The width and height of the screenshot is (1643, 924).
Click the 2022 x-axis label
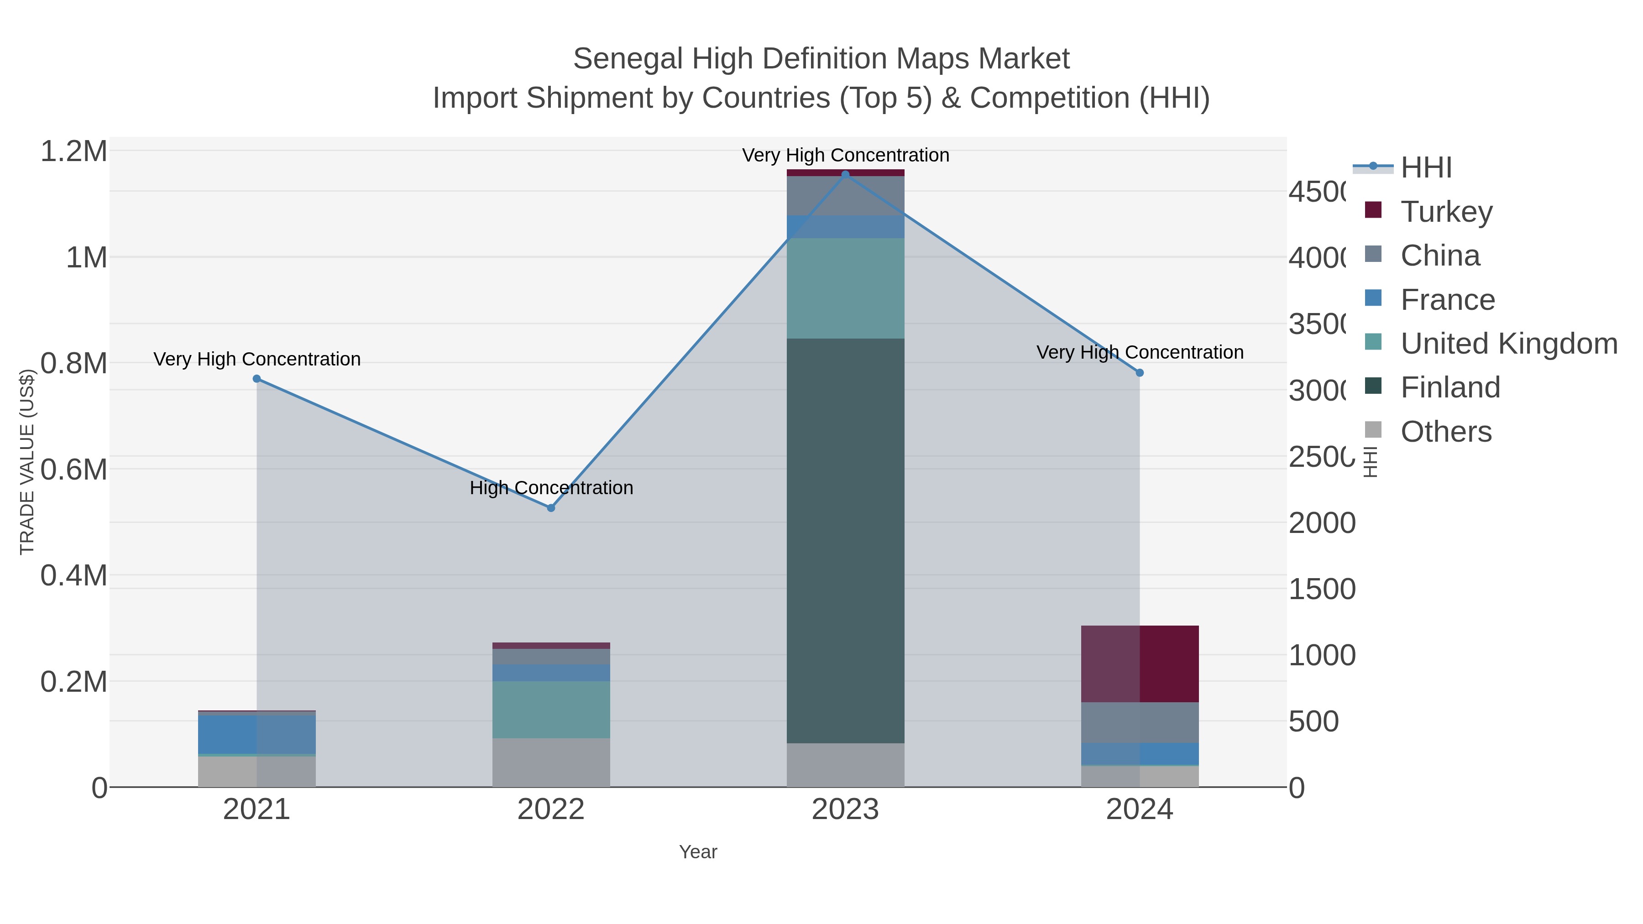pos(551,810)
